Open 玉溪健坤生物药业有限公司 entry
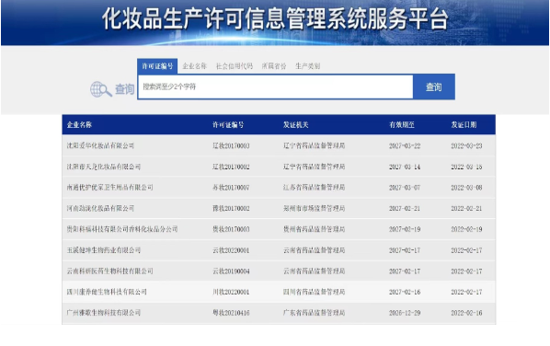This screenshot has height=346, width=550. click(104, 250)
